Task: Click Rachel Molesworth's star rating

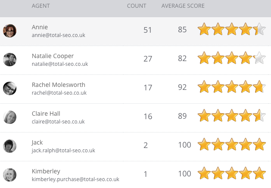Action: tap(231, 87)
